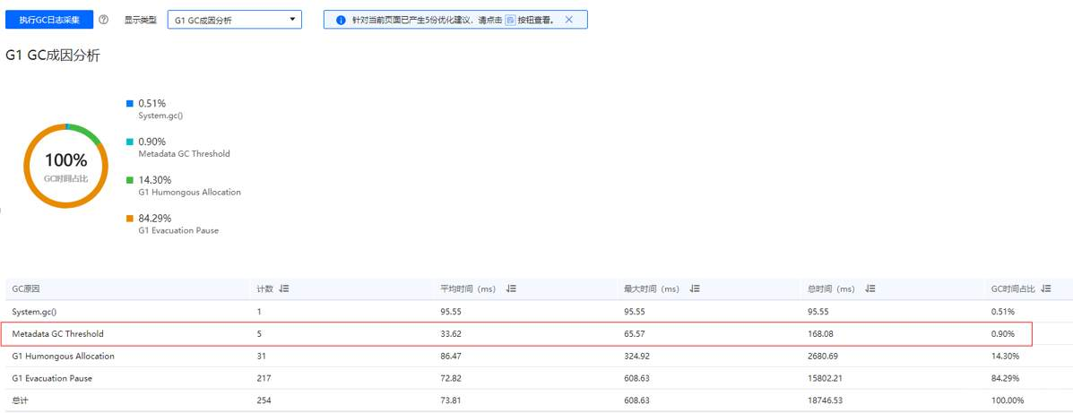This screenshot has width=1073, height=413.
Task: Sort table by 计数 column
Action: click(284, 288)
